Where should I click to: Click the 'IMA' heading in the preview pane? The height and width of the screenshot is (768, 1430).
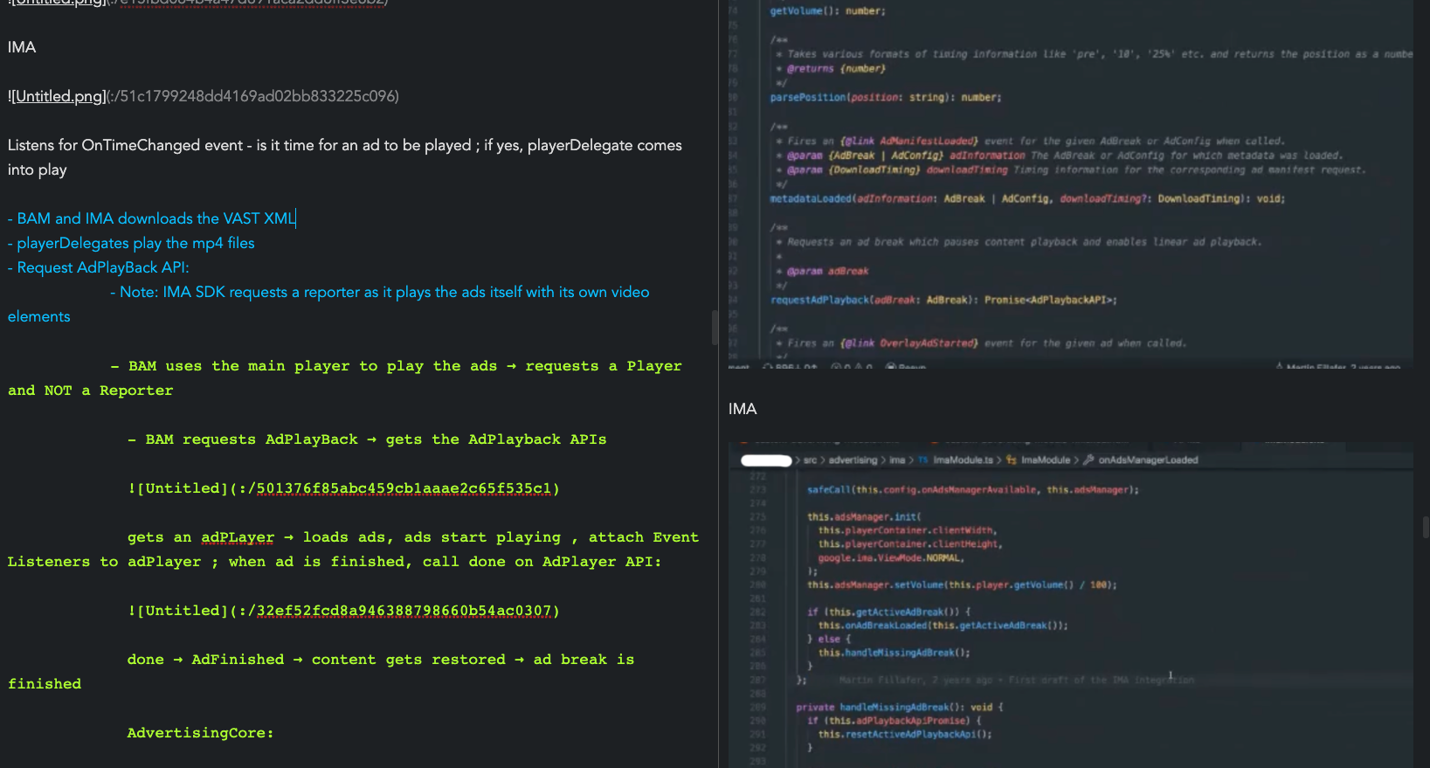coord(743,409)
